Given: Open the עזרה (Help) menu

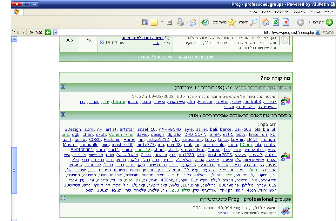Looking at the screenshot, I should coord(253,12).
